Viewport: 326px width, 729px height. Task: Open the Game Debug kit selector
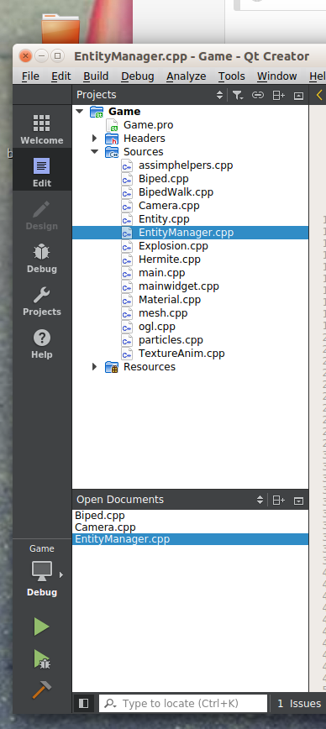(41, 571)
